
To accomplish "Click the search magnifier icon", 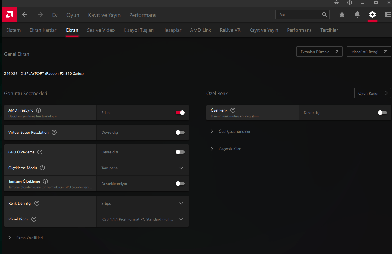I will coord(324,14).
